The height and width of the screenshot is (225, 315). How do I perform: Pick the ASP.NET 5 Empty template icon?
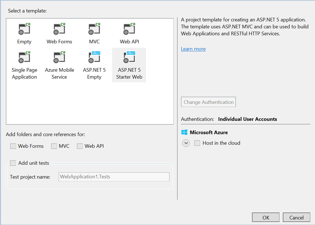click(x=94, y=57)
